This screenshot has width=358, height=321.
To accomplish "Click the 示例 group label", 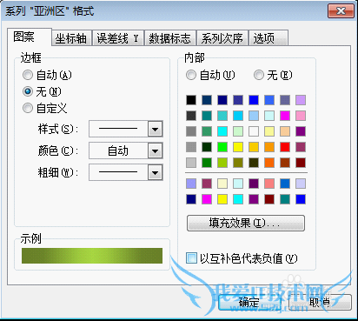I will coord(30,239).
